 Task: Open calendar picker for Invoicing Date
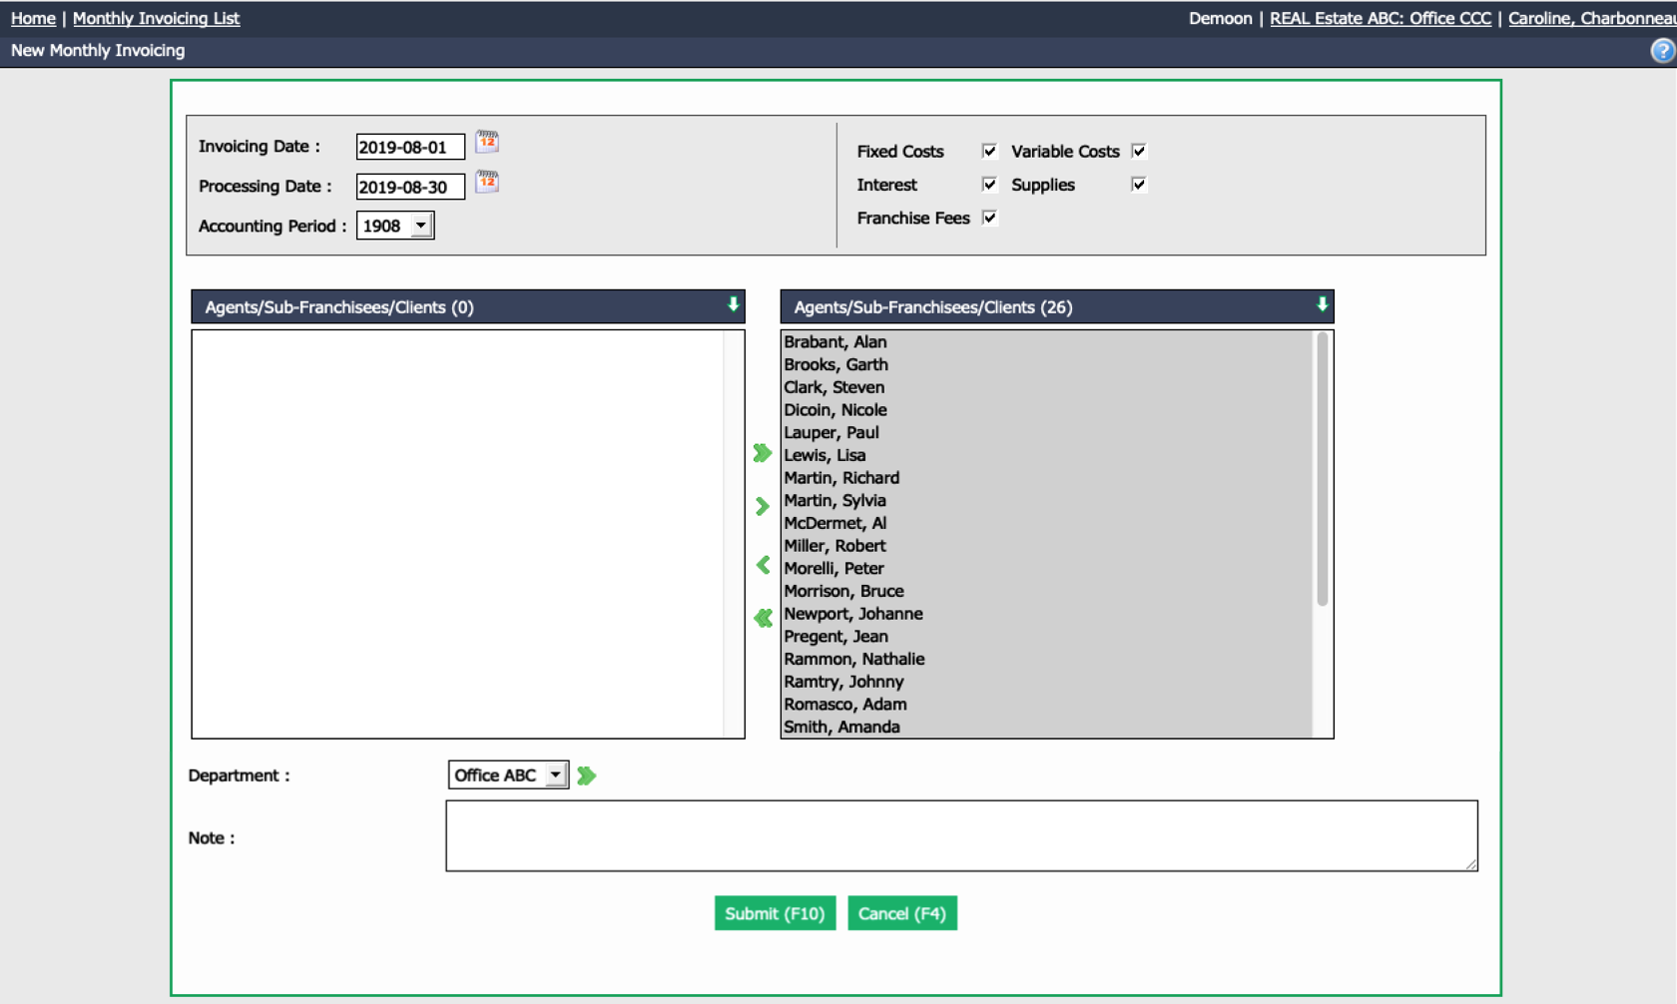[x=487, y=143]
